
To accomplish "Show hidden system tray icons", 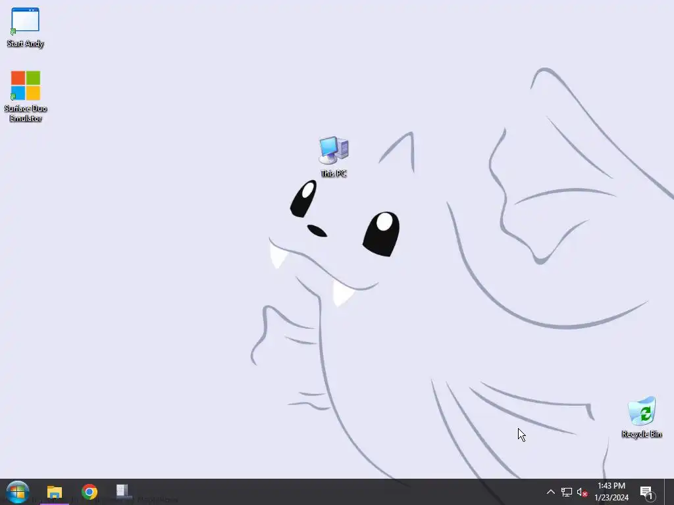I will point(551,492).
